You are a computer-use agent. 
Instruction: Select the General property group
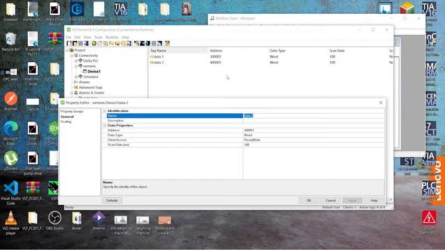point(67,117)
